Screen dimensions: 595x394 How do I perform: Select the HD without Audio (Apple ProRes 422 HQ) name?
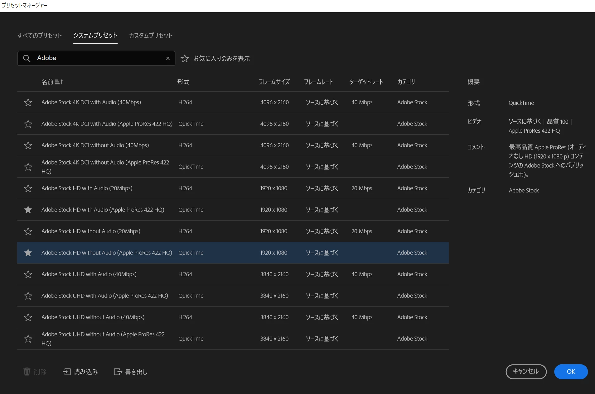coord(107,253)
